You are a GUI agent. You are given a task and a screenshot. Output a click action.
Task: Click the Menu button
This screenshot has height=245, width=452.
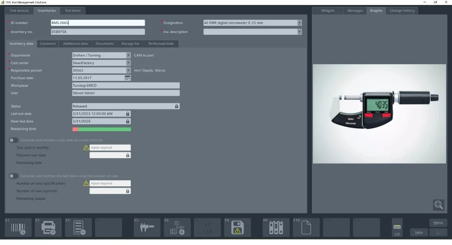click(438, 223)
